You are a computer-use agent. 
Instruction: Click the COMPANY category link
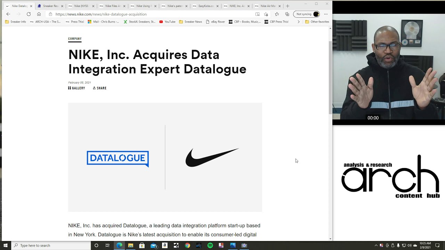[x=75, y=39]
